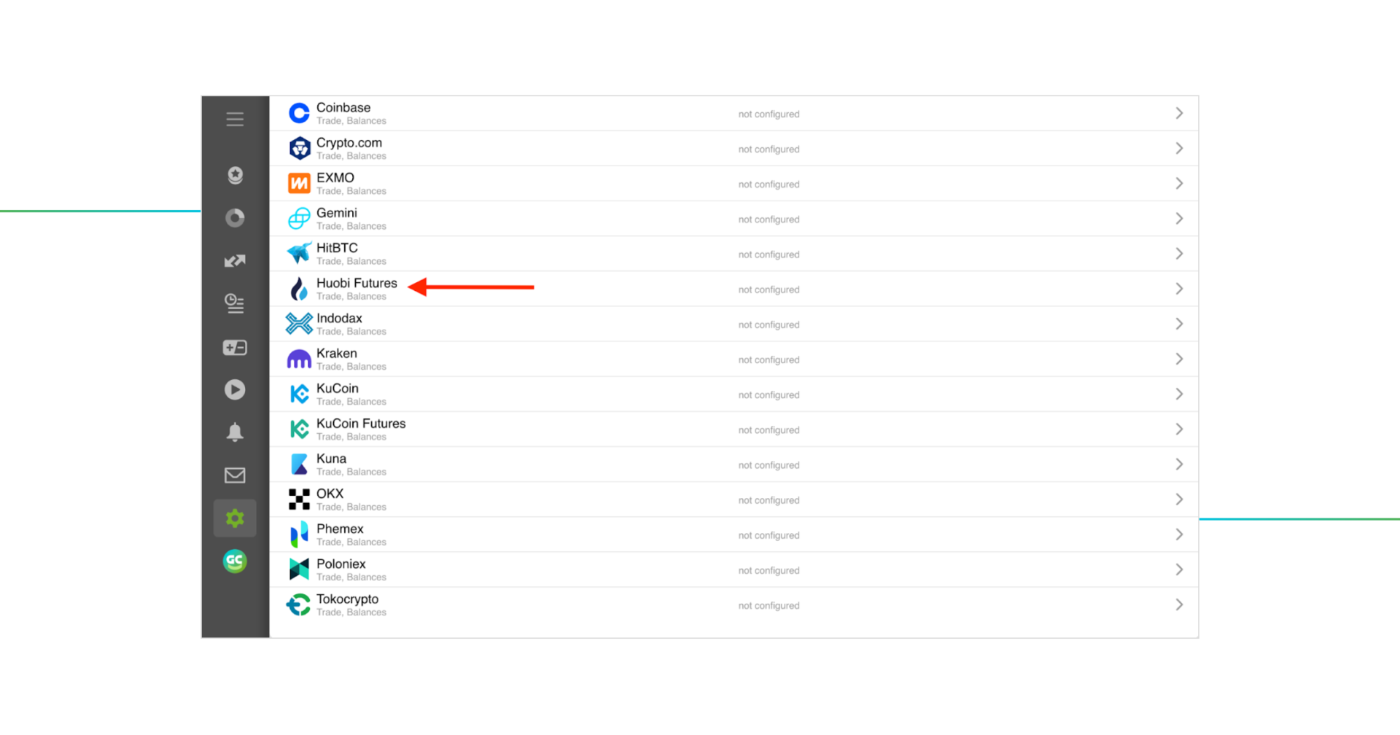Click the star coin sidebar icon
The width and height of the screenshot is (1400, 735).
click(x=235, y=175)
